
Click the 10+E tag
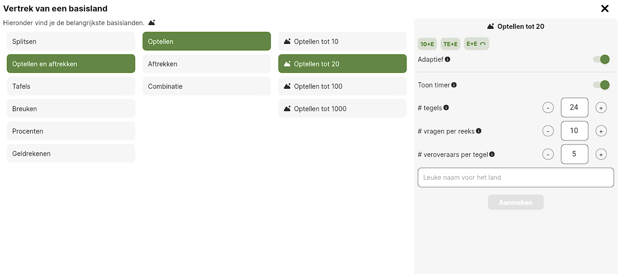click(427, 44)
